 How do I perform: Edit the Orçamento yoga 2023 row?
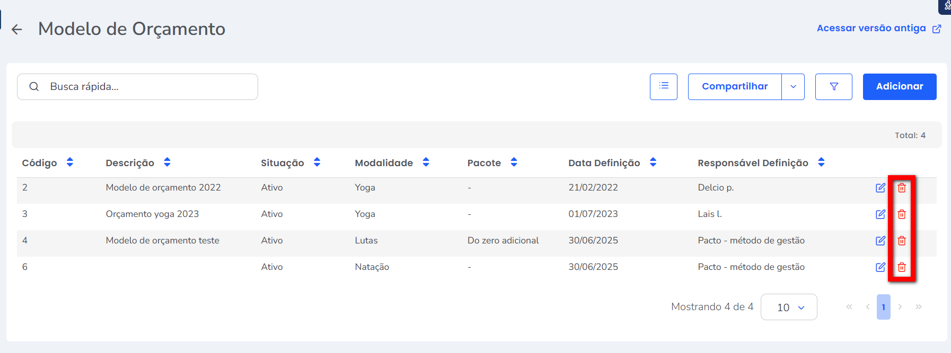coord(880,214)
